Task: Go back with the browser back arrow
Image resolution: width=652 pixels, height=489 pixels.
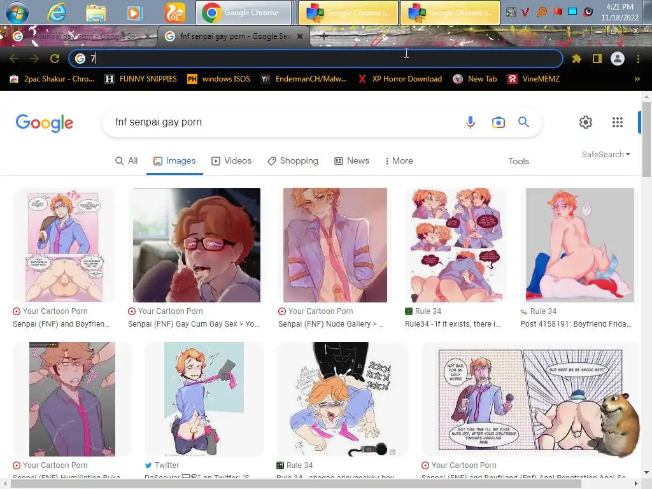Action: [14, 59]
